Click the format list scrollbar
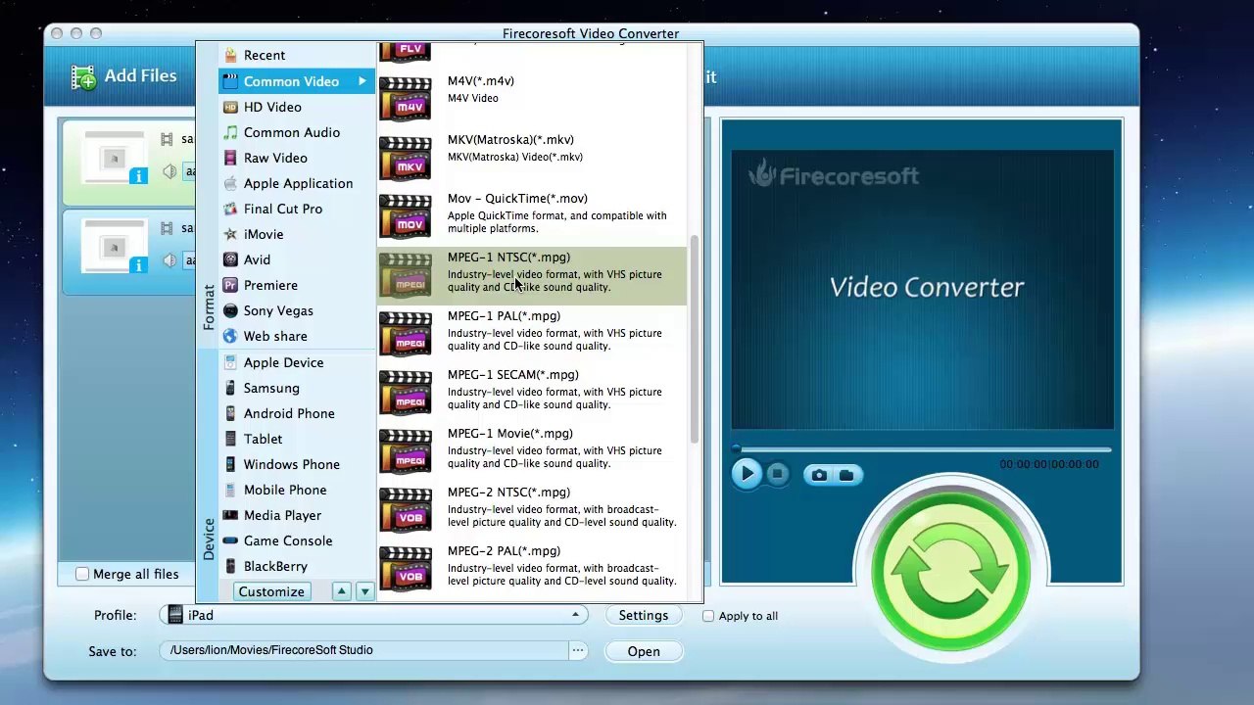The width and height of the screenshot is (1254, 705). 695,339
